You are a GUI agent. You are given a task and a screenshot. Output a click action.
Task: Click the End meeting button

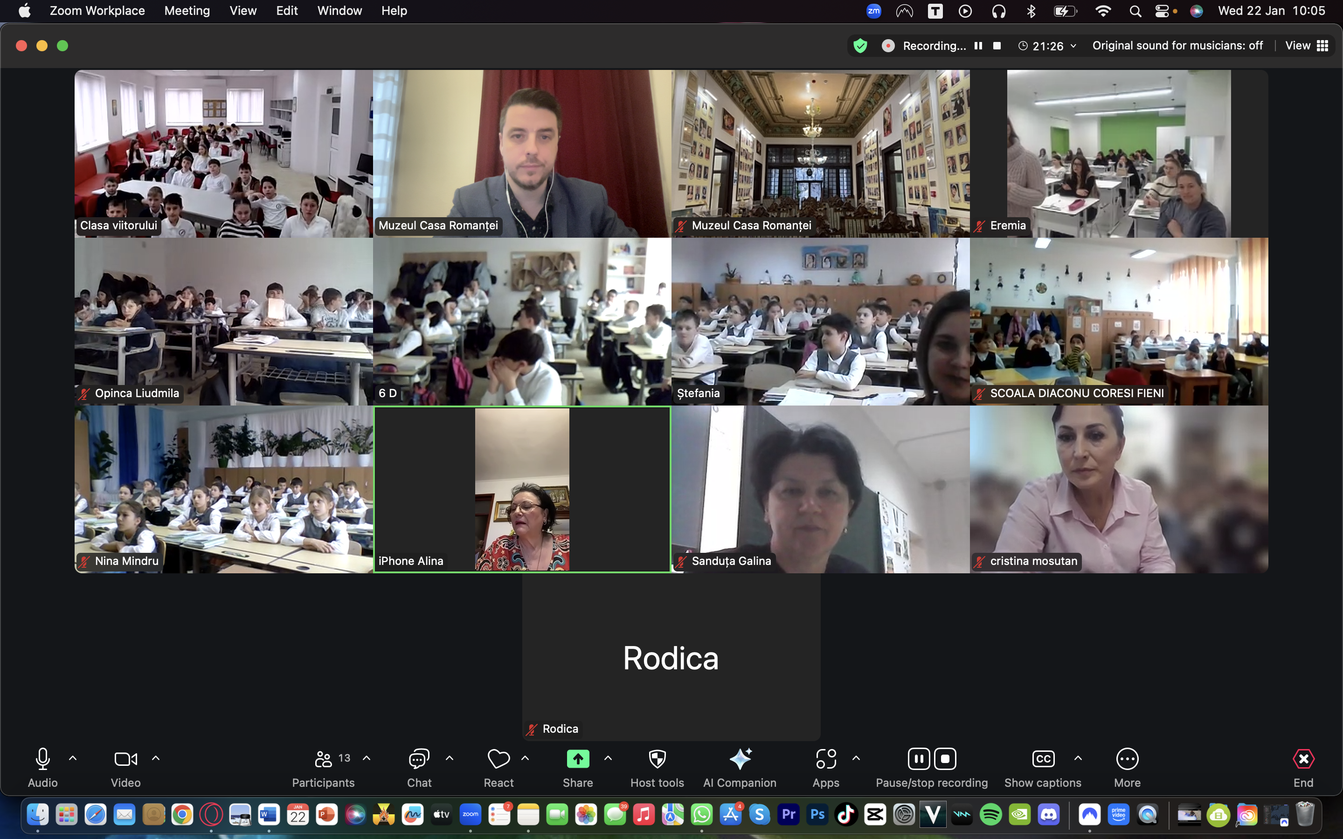1303,759
